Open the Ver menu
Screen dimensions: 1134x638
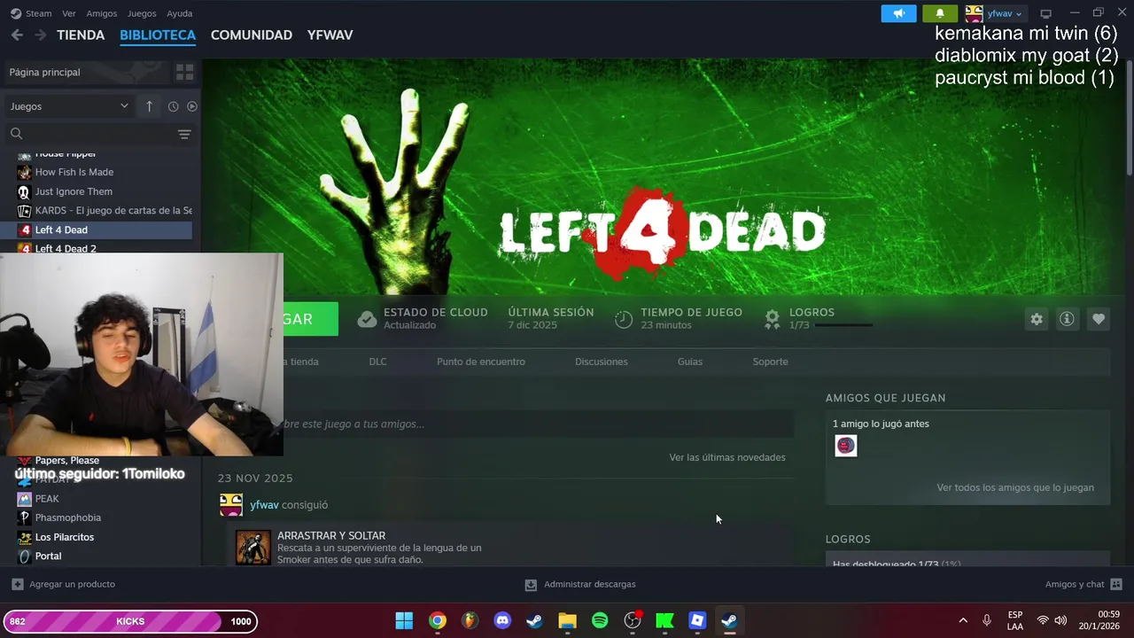point(69,13)
